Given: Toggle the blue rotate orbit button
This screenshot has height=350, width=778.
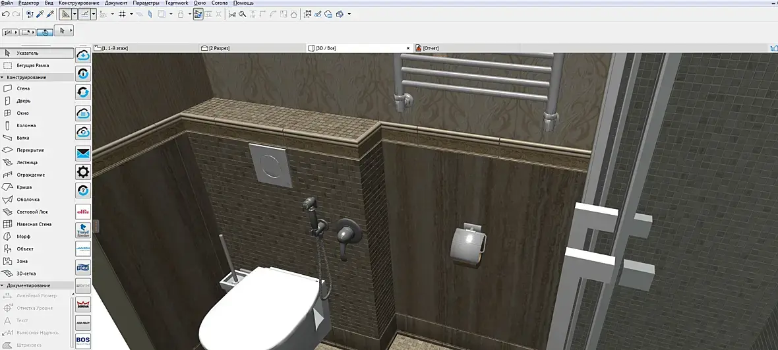Looking at the screenshot, I should point(45,32).
